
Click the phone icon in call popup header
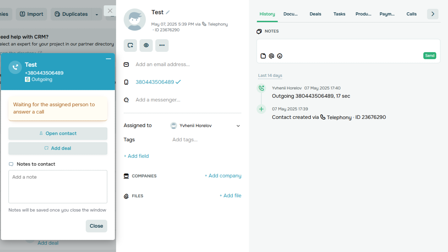click(15, 67)
